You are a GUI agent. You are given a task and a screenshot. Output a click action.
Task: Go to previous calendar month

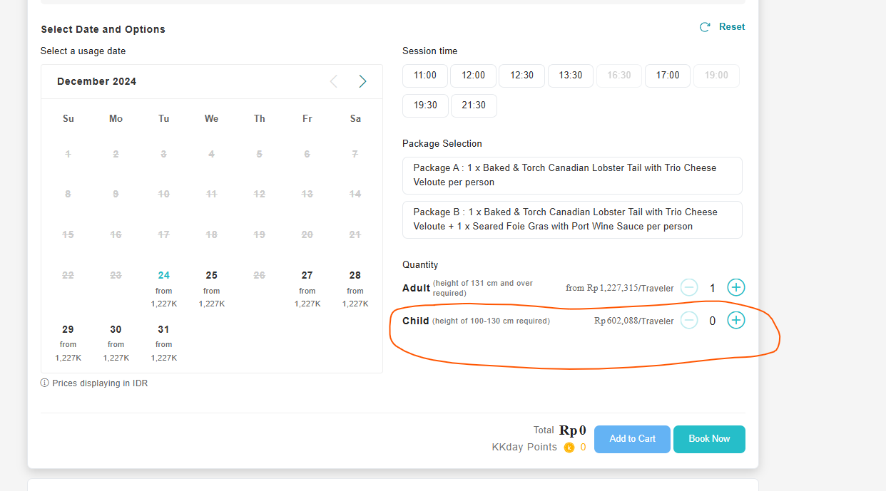[333, 81]
